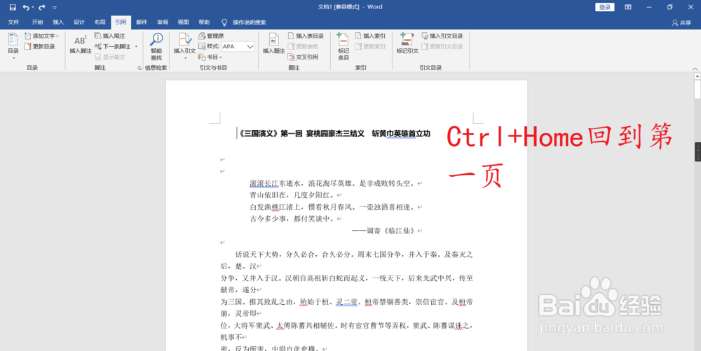The image size is (701, 351).
Task: Switch to the 设计 tab
Action: (x=79, y=22)
